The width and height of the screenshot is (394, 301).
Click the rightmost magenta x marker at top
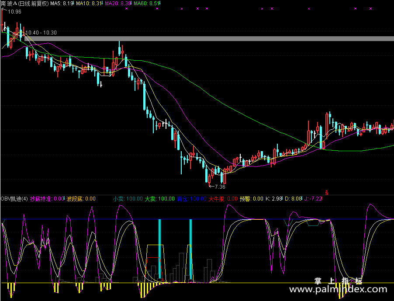point(371,9)
